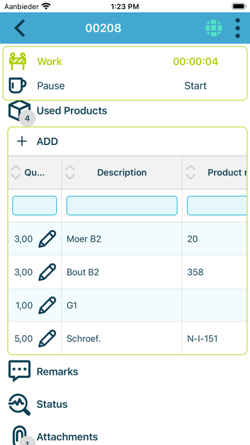The height and width of the screenshot is (445, 250).
Task: Open the three-dot overflow menu
Action: [237, 28]
